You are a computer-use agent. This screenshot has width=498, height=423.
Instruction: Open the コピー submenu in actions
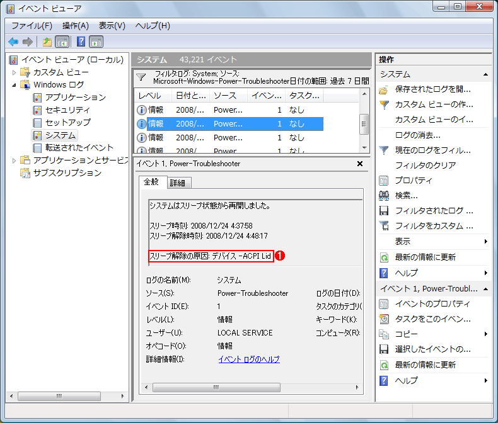485,334
